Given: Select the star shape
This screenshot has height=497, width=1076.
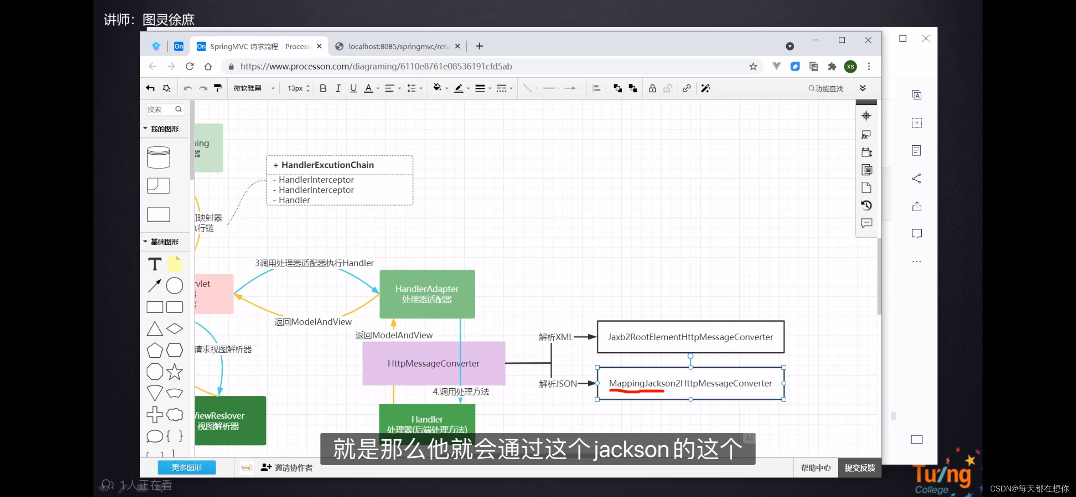Looking at the screenshot, I should click(x=174, y=372).
